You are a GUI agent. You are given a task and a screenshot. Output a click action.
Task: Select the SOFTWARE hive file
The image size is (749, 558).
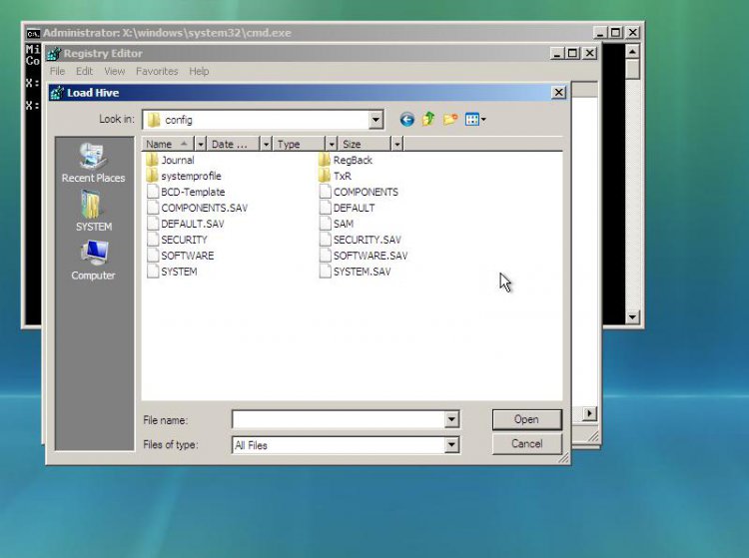(x=180, y=256)
